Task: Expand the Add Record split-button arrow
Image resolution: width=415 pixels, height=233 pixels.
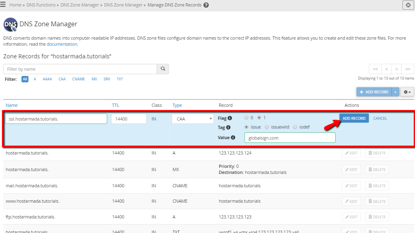Action: click(x=396, y=92)
